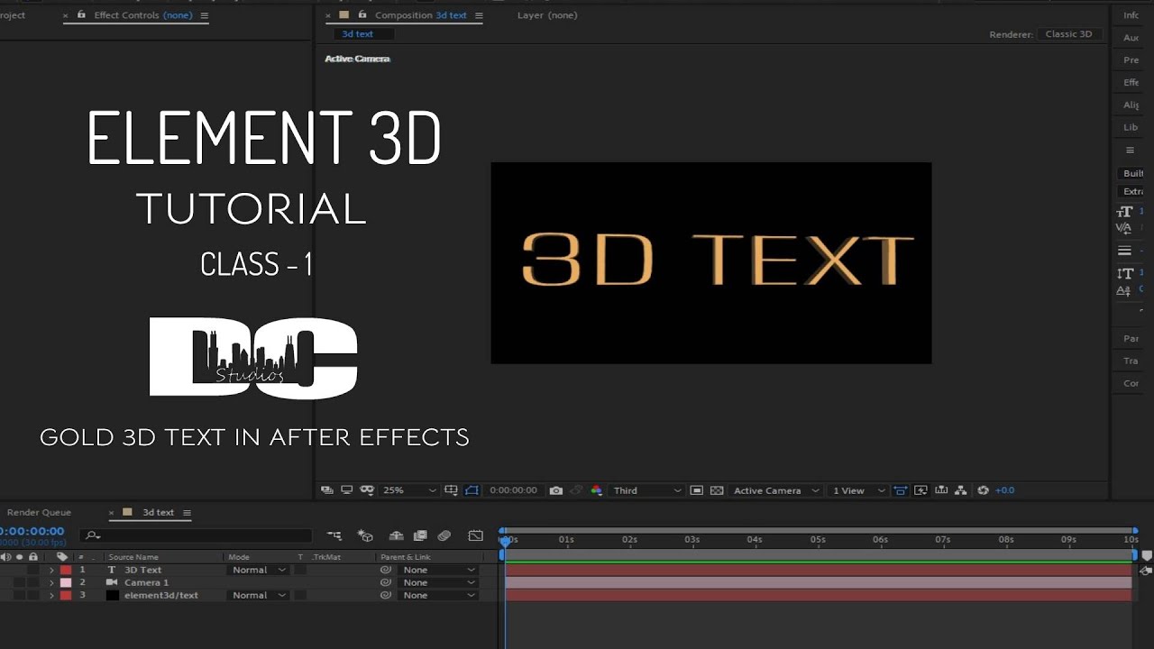Click the +0.0 exposure value
The image size is (1154, 649).
coord(1004,490)
